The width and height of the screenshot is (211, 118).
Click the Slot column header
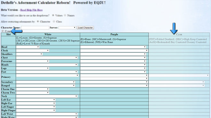click(x=8, y=34)
